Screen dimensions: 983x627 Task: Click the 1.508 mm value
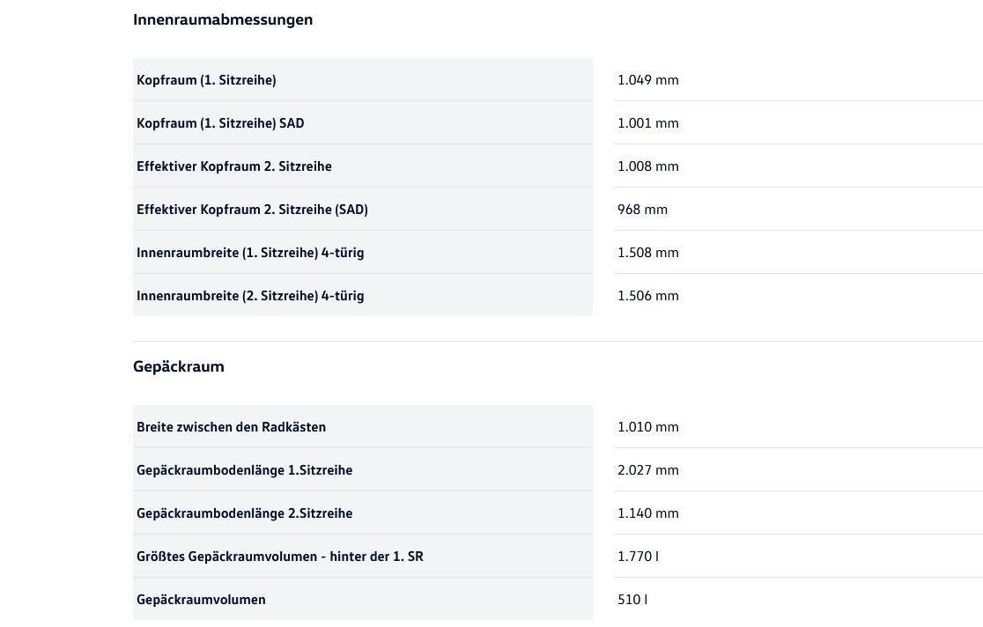coord(647,253)
